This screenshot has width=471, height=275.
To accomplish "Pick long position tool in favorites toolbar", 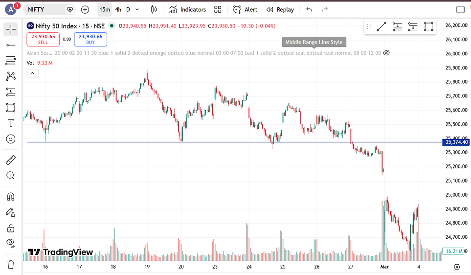I will (x=397, y=27).
